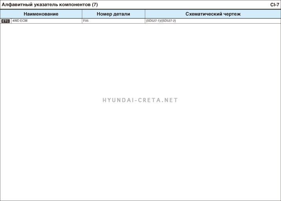The width and height of the screenshot is (281, 201).
Task: Click the ETC category badge
Action: [6, 21]
